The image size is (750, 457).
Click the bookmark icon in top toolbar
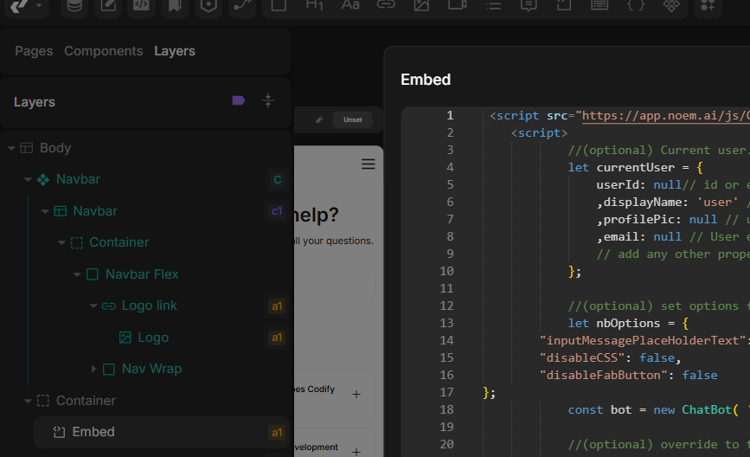coord(175,5)
